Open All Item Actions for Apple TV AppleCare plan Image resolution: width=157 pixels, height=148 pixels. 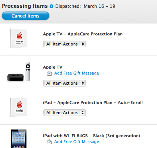[65, 44]
